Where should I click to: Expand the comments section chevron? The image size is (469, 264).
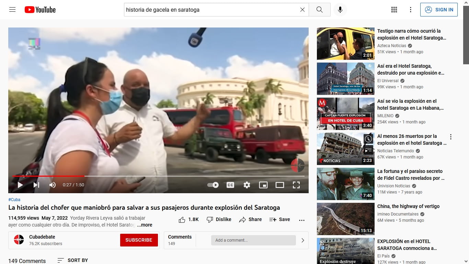(x=302, y=240)
